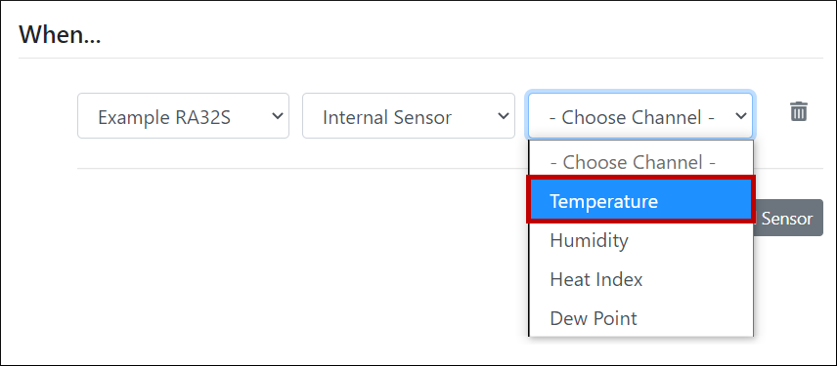Click the word 'Sensor' on gray button
The image size is (837, 366).
[x=787, y=219]
